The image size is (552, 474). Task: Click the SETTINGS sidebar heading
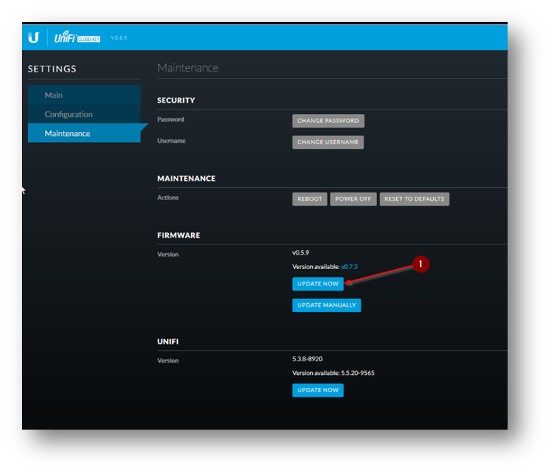pyautogui.click(x=52, y=69)
